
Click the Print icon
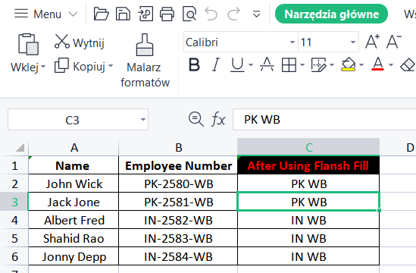[x=167, y=14]
